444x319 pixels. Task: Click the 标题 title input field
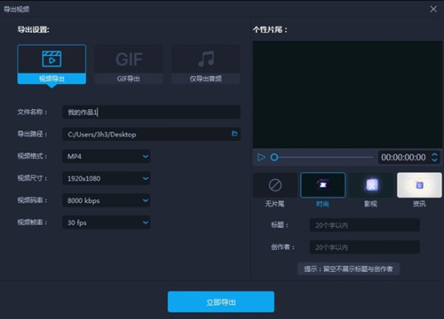coord(365,225)
